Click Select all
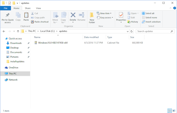Screen dimensions: 177x113 [148, 14]
